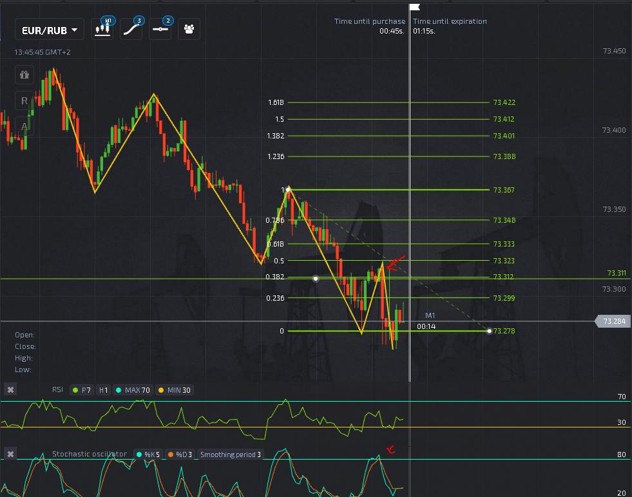Viewport: 632px width, 497px height.
Task: Click the Fibonacci price label 73.401
Action: (x=504, y=136)
